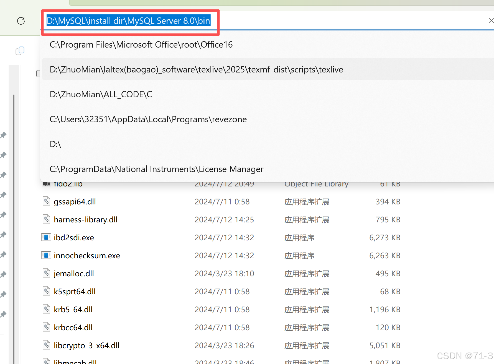Screen dimensions: 494x364
Task: Click the krbcc64.dll file icon
Action: [x=46, y=327]
